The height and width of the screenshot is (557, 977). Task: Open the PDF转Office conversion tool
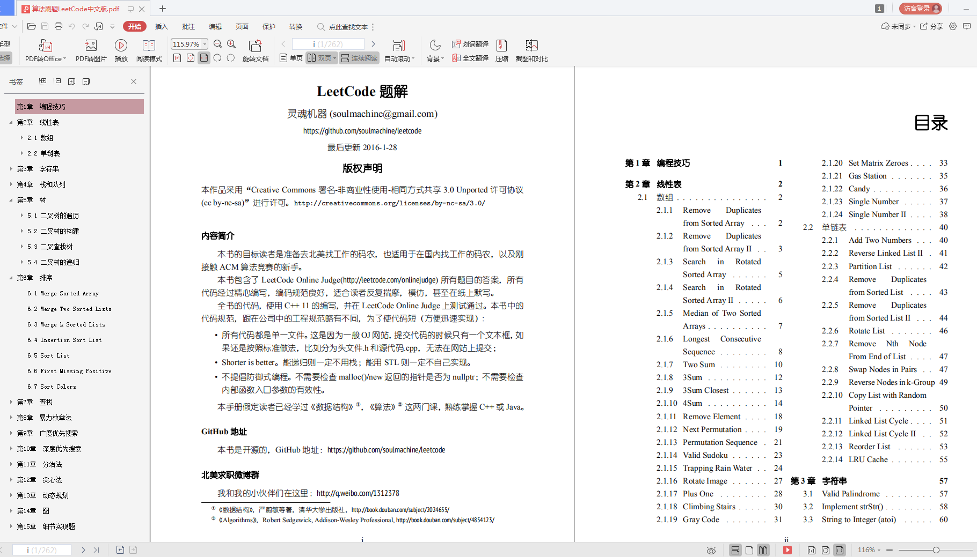click(45, 50)
